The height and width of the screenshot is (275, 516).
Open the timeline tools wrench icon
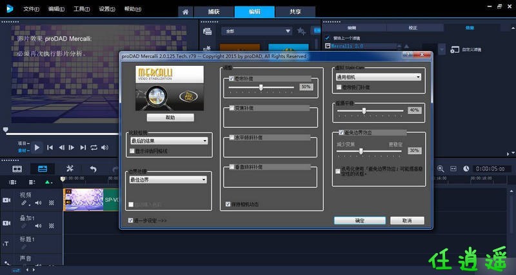tap(70, 168)
